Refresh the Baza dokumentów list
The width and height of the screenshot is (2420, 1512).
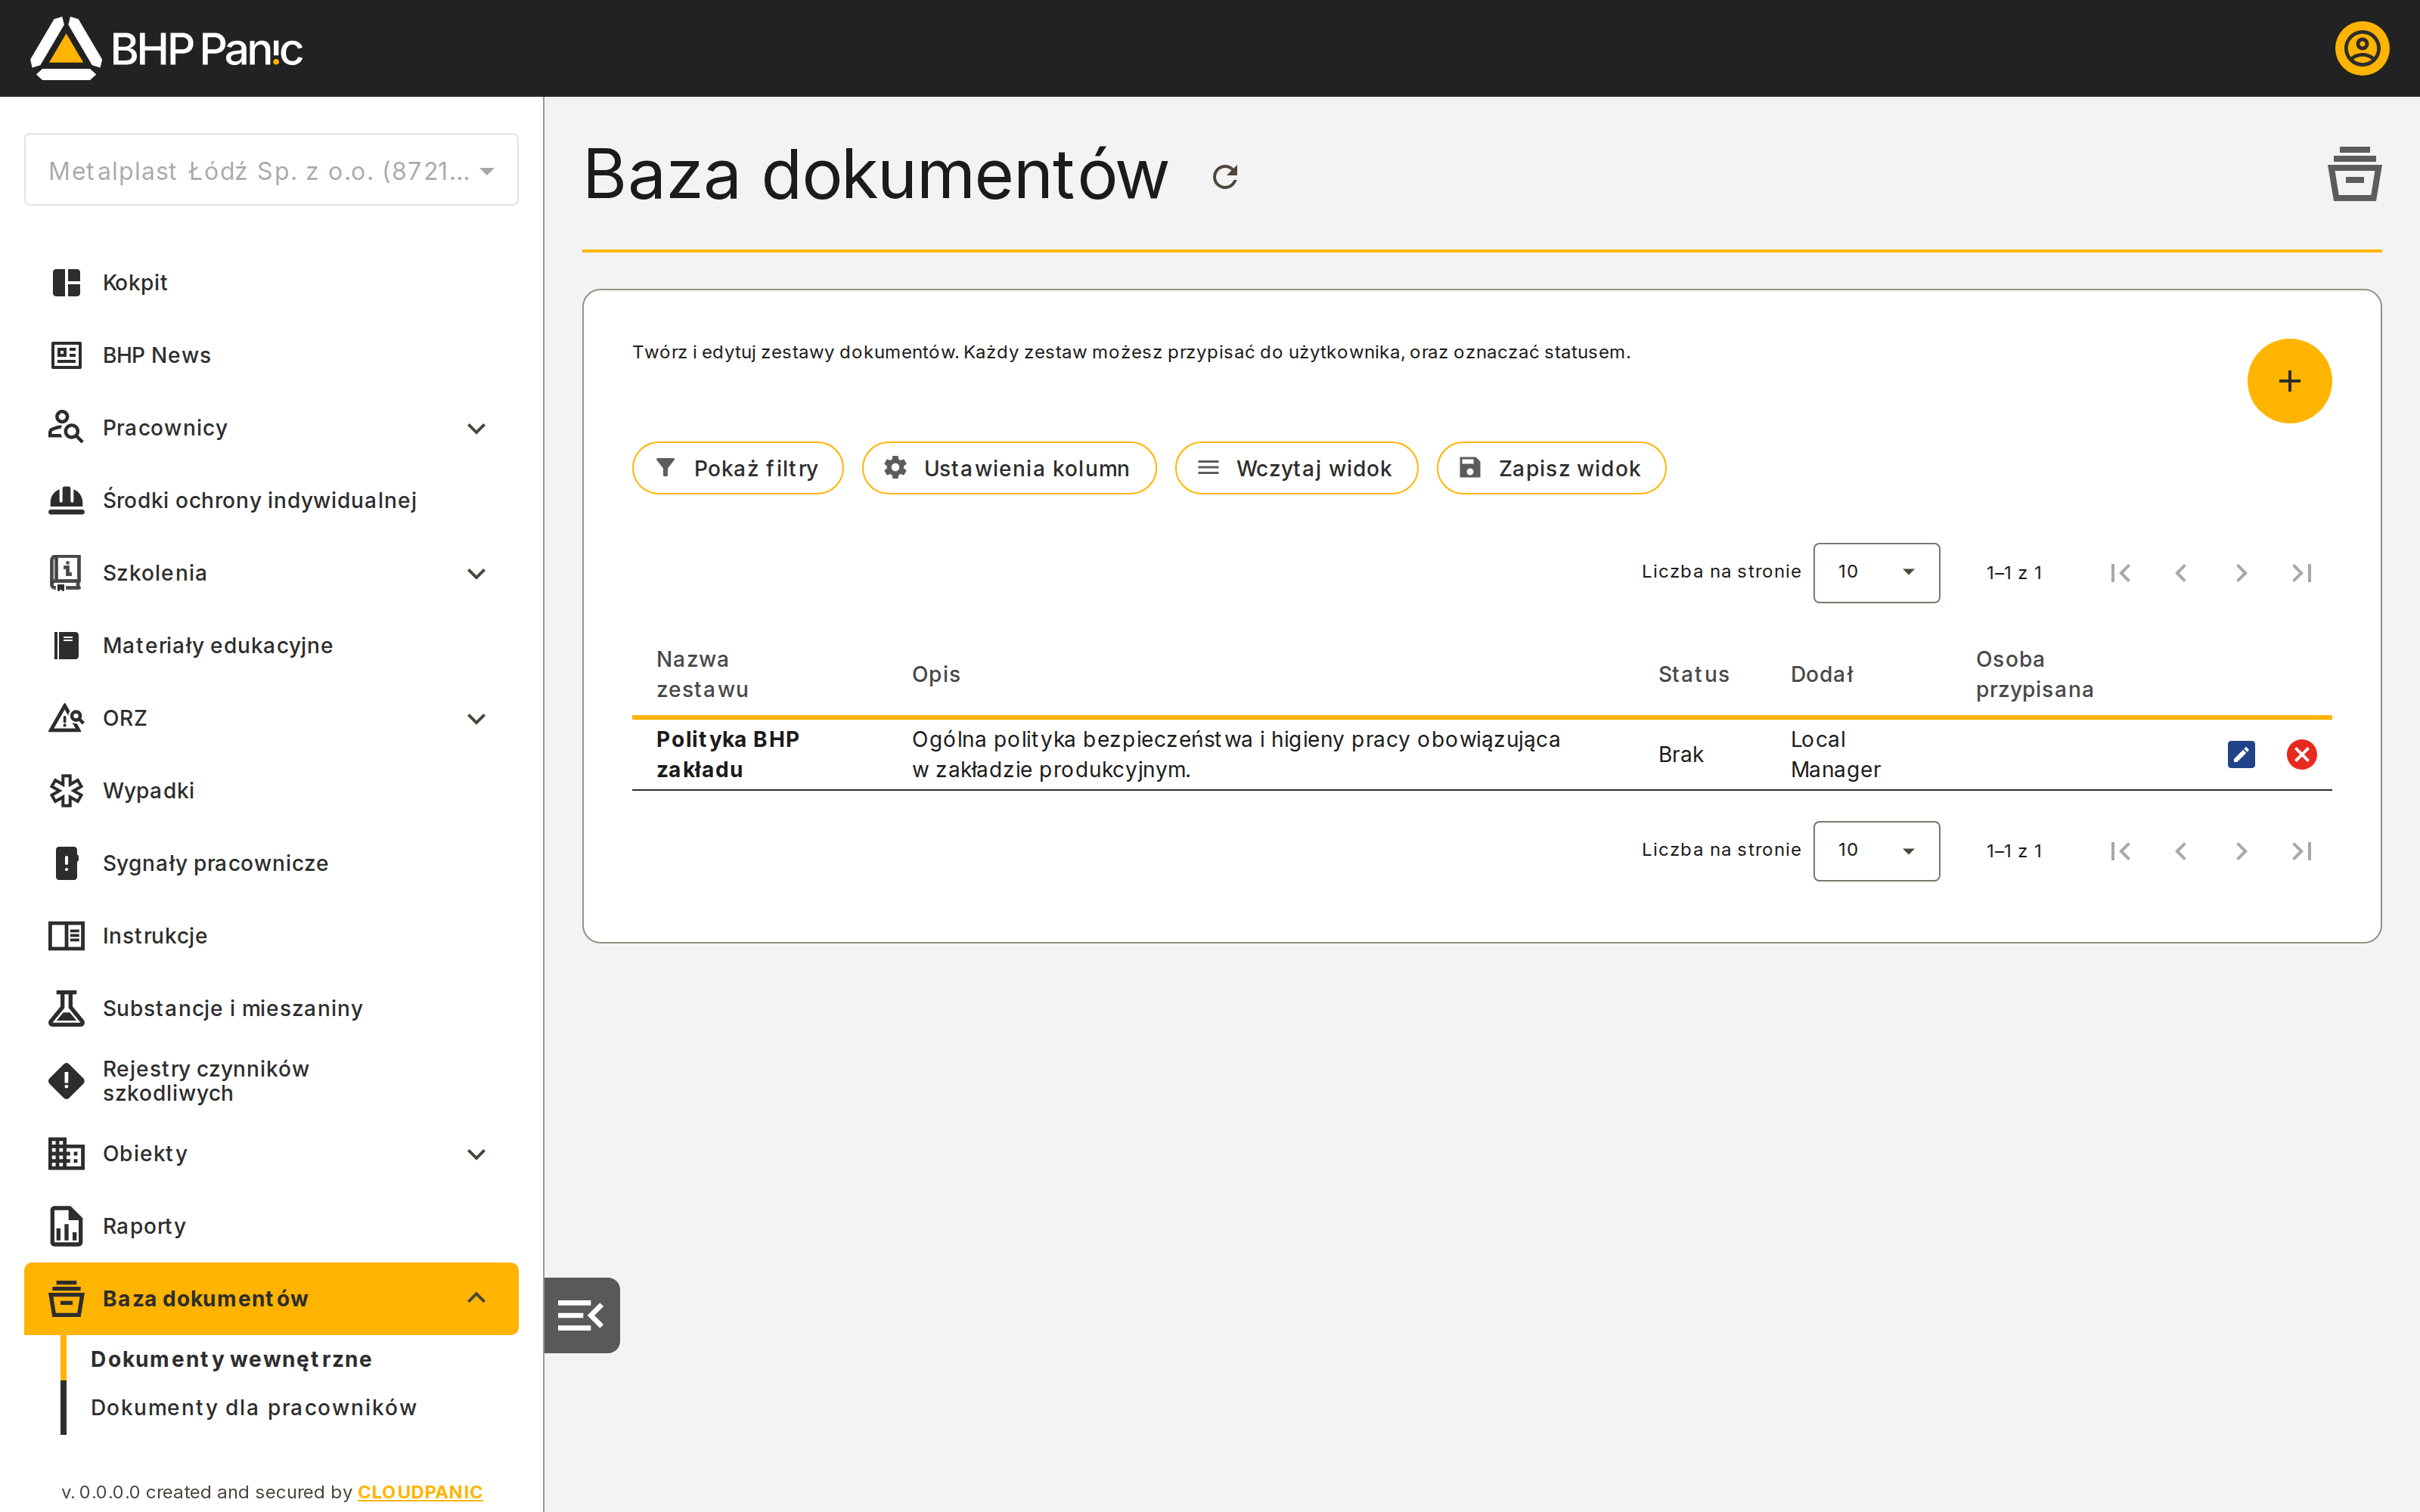coord(1225,177)
